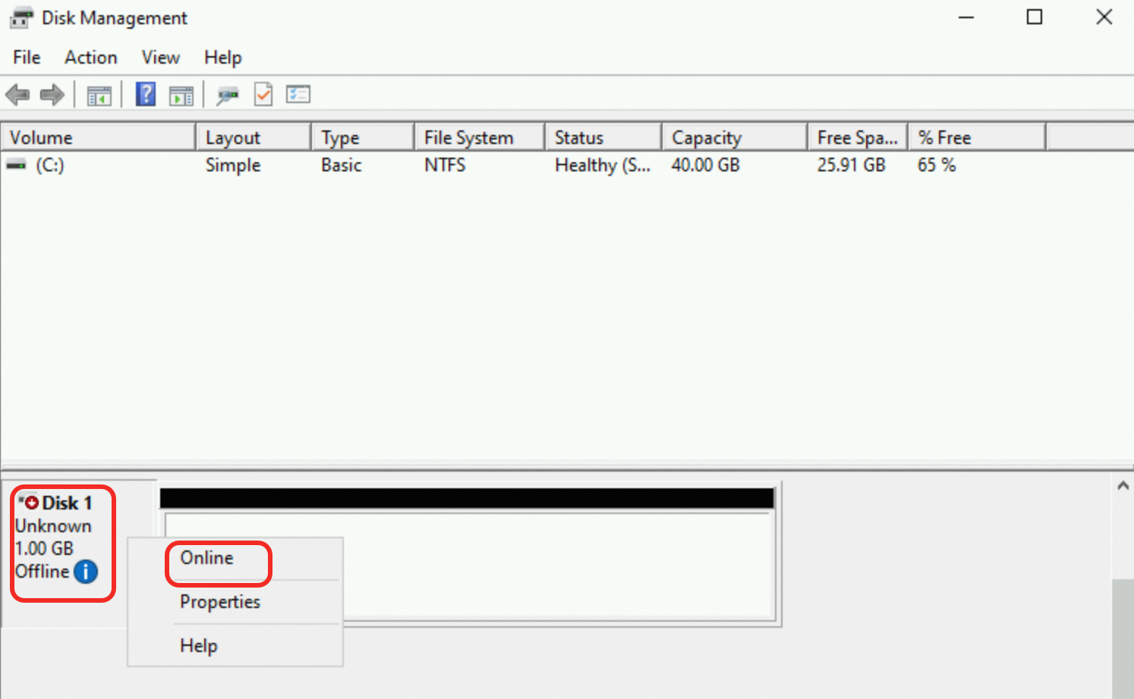
Task: Open the Help question mark toolbar icon
Action: pyautogui.click(x=146, y=95)
